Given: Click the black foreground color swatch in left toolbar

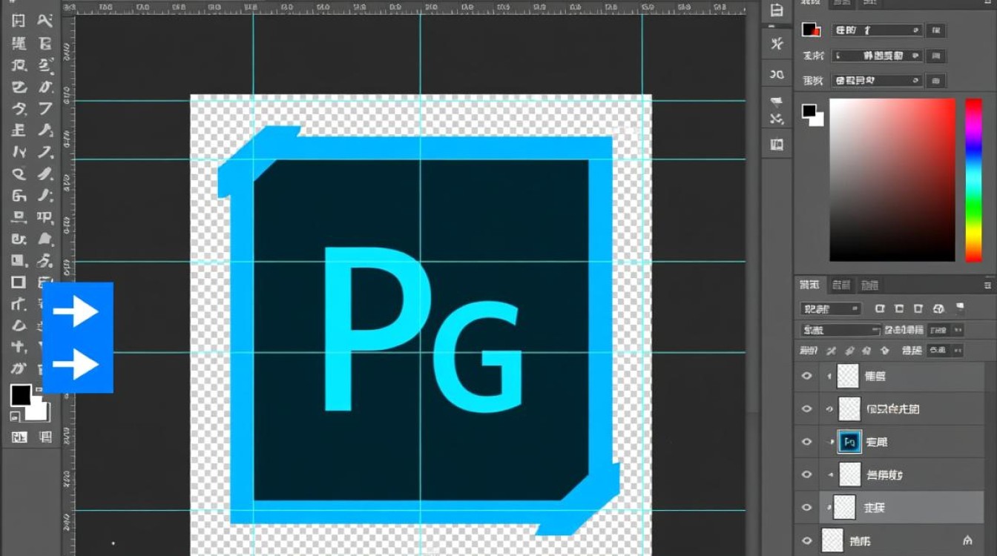Looking at the screenshot, I should tap(21, 395).
